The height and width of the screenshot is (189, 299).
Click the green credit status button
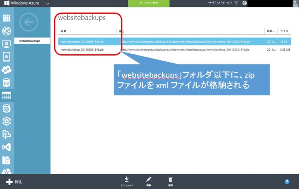click(x=149, y=3)
